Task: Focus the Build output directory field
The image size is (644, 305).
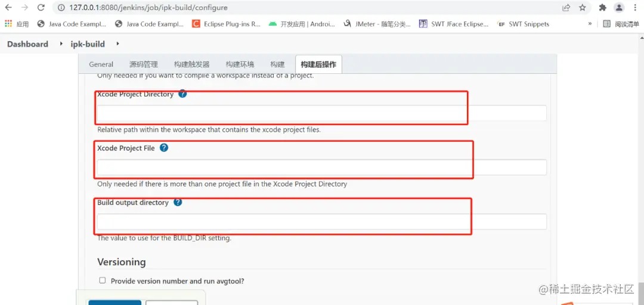Action: 321,221
